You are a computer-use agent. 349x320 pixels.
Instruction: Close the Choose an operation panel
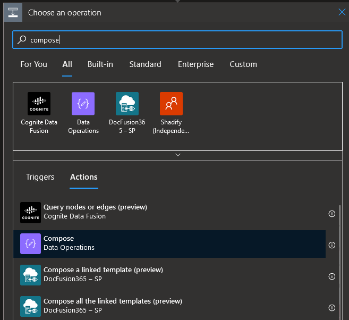tap(342, 12)
